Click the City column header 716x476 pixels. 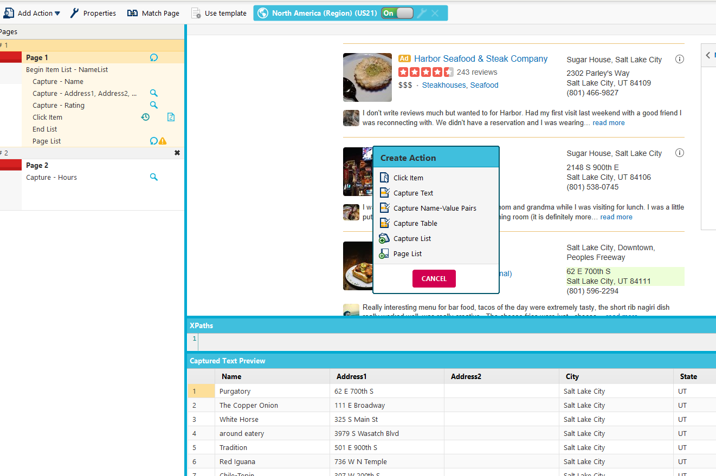616,376
